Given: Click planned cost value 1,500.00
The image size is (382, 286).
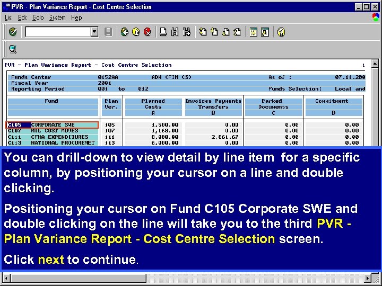Looking at the screenshot, I should click(164, 125).
